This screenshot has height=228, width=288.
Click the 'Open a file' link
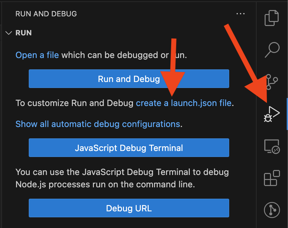(x=37, y=55)
